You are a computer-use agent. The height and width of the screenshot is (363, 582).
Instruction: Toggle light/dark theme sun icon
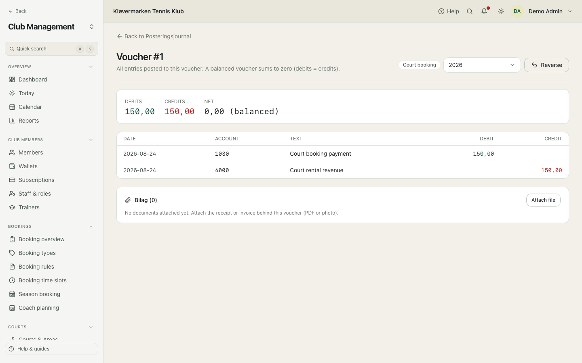(501, 11)
